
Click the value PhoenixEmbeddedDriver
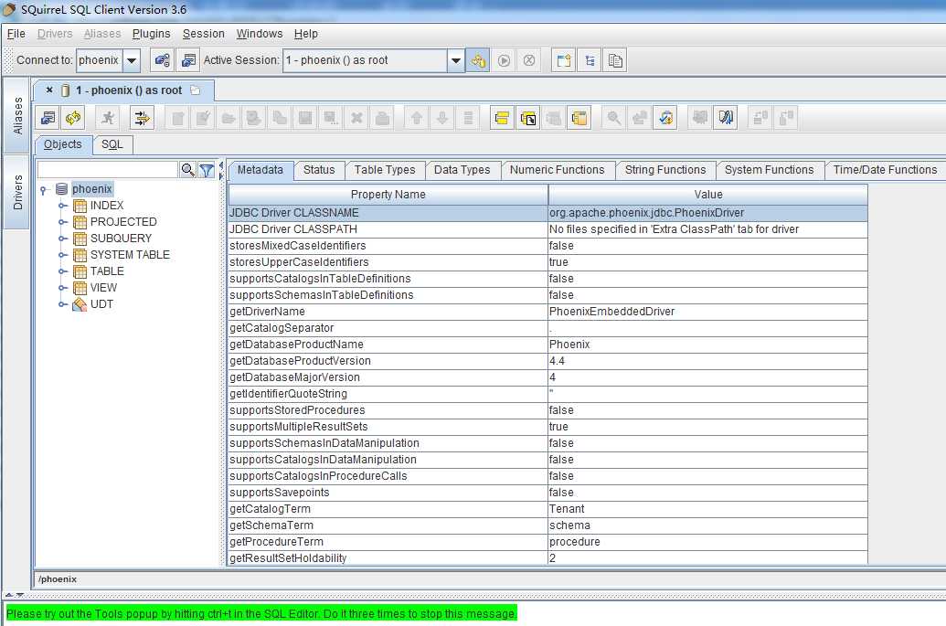(x=611, y=312)
